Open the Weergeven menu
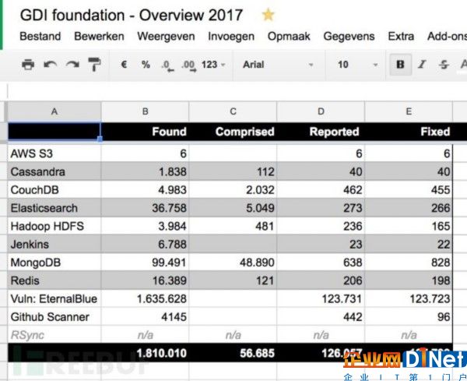 click(x=166, y=37)
